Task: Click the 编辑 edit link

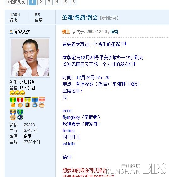Action: (114, 32)
